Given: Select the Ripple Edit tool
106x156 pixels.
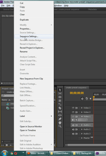Looking at the screenshot, I should pyautogui.click(x=60, y=97).
